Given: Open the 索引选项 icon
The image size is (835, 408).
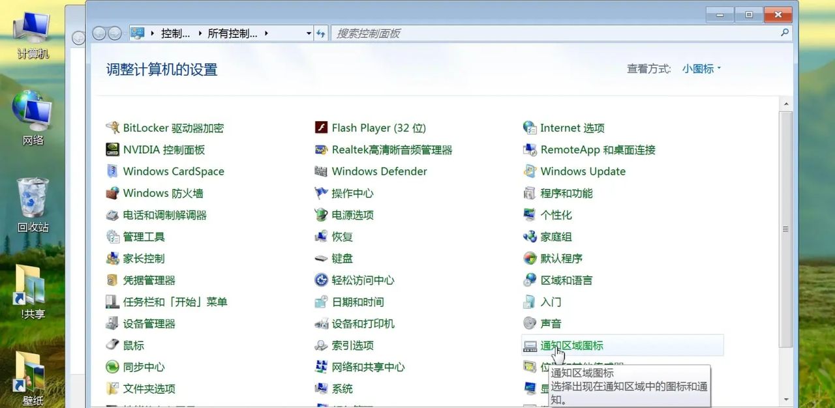Looking at the screenshot, I should [x=321, y=345].
